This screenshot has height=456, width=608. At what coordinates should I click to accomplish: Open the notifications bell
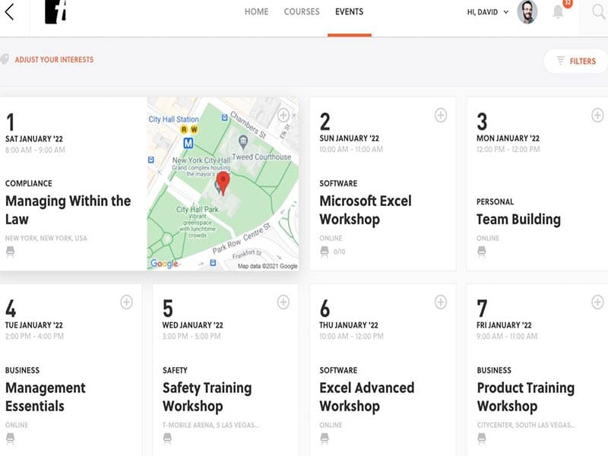[x=559, y=12]
